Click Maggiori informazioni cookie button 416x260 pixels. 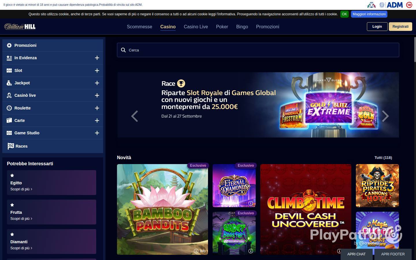[x=369, y=14]
